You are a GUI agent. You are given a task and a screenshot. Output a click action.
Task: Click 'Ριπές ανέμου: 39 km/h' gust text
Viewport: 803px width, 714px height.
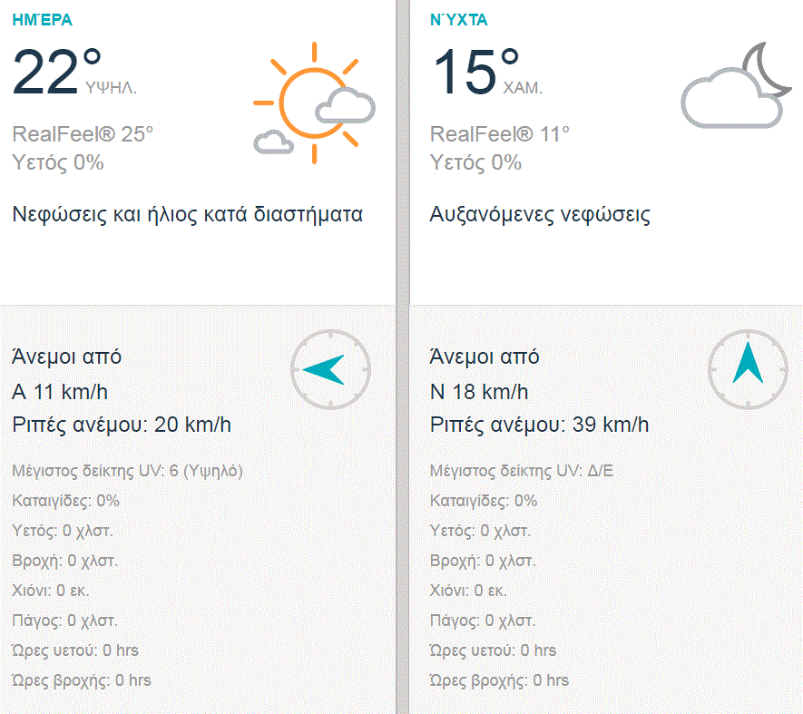click(x=539, y=425)
